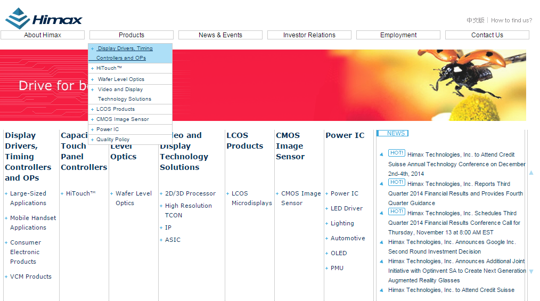The height and width of the screenshot is (301, 540).
Task: Open Large-Sized Applications link
Action: coord(28,198)
